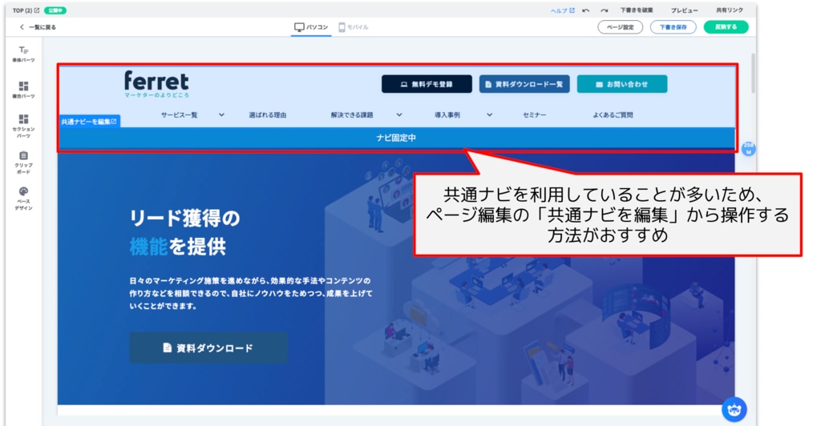Click the 下書き保存 button

coord(673,27)
